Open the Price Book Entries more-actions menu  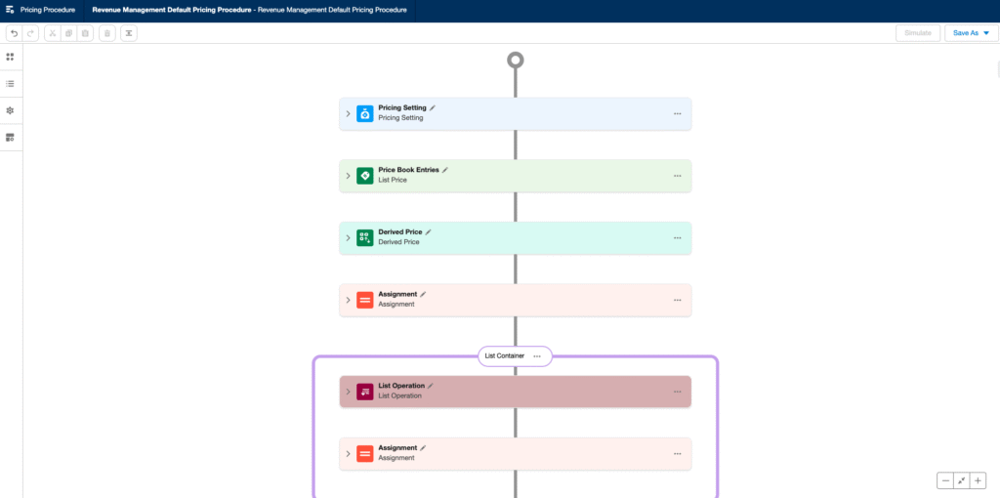677,176
